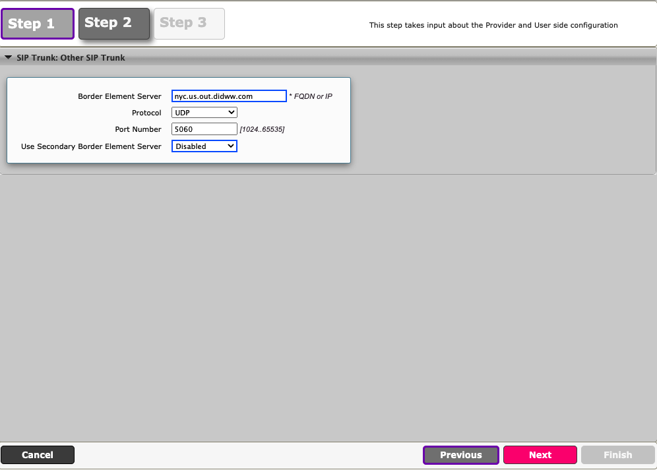Go back with the Previous button

click(461, 455)
